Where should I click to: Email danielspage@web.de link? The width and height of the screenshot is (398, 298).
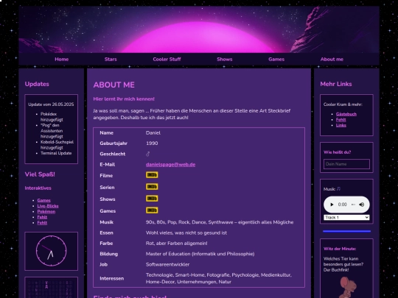pyautogui.click(x=170, y=165)
